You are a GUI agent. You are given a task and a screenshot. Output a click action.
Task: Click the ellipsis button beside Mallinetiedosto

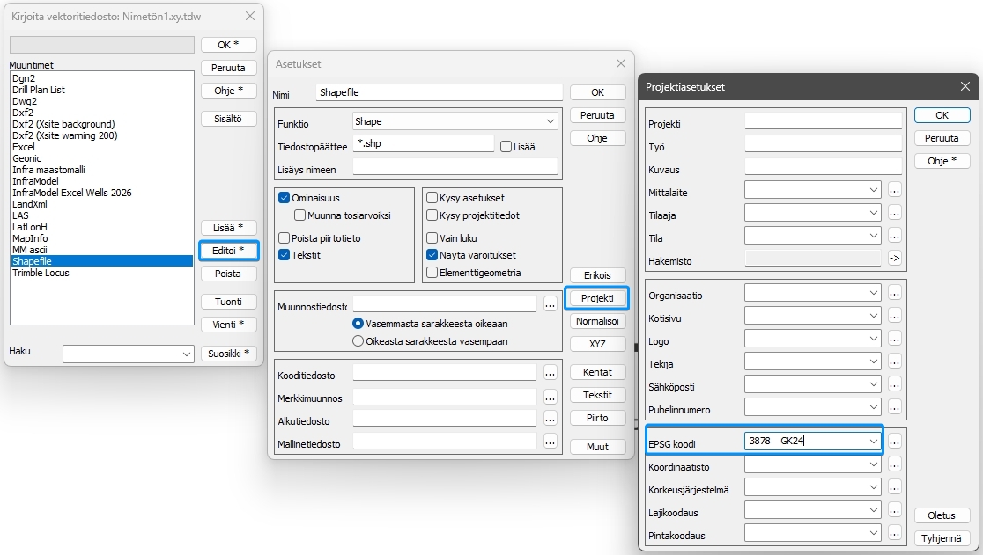click(x=550, y=442)
